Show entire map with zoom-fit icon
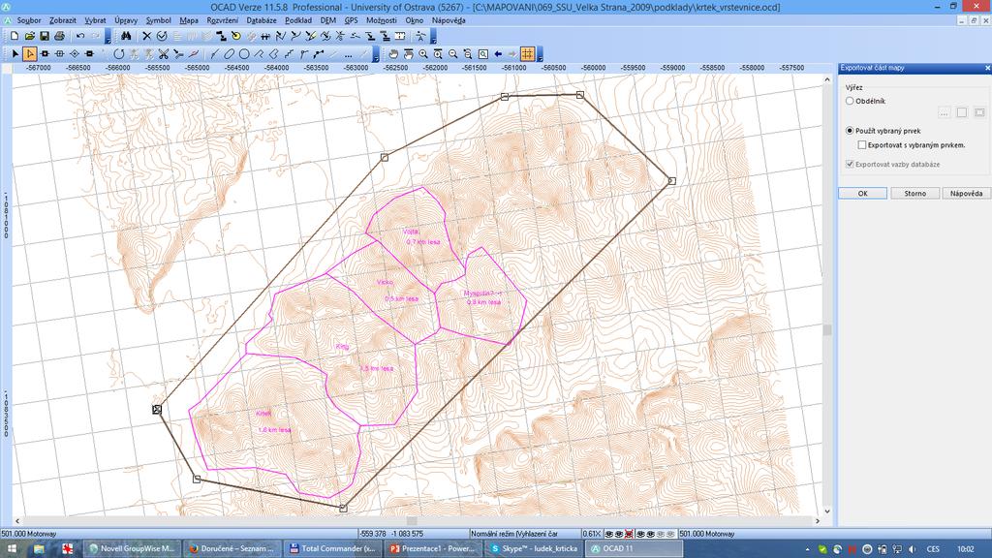The width and height of the screenshot is (992, 558). 482,54
